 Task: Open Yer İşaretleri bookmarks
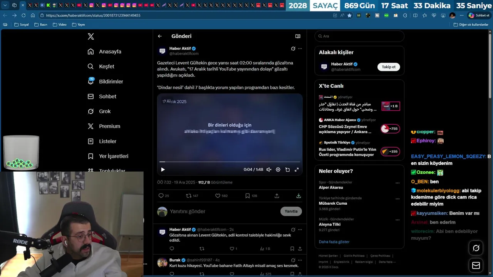click(108, 156)
